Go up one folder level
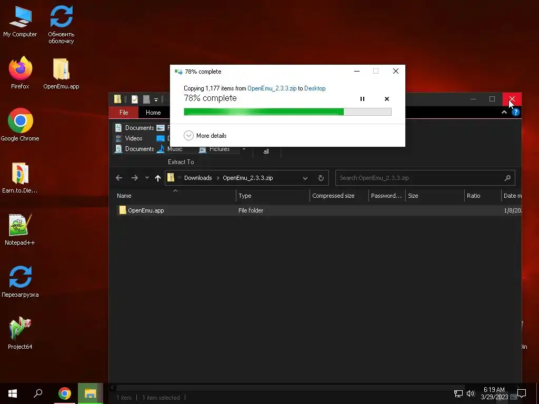 tap(158, 178)
